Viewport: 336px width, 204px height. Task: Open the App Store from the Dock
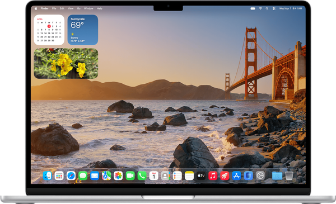(x=236, y=175)
